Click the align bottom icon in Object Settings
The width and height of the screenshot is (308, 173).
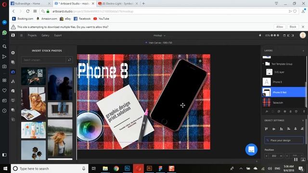(281, 129)
